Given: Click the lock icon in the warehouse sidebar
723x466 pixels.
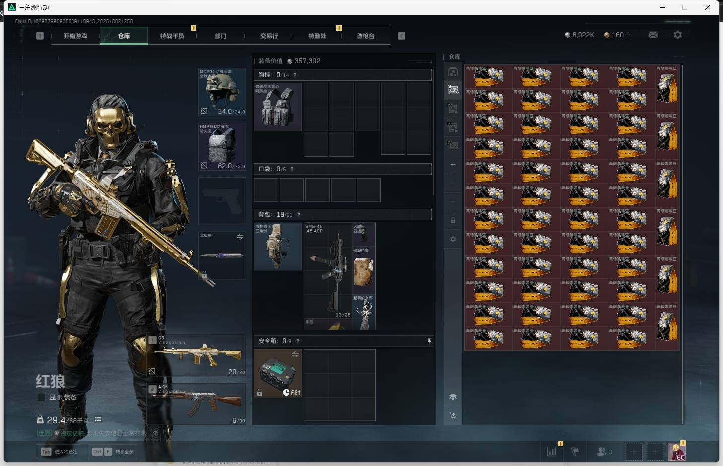Looking at the screenshot, I should click(x=453, y=220).
